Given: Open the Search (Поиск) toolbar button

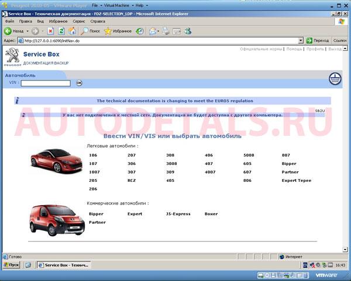Looking at the screenshot, I should click(90, 31).
